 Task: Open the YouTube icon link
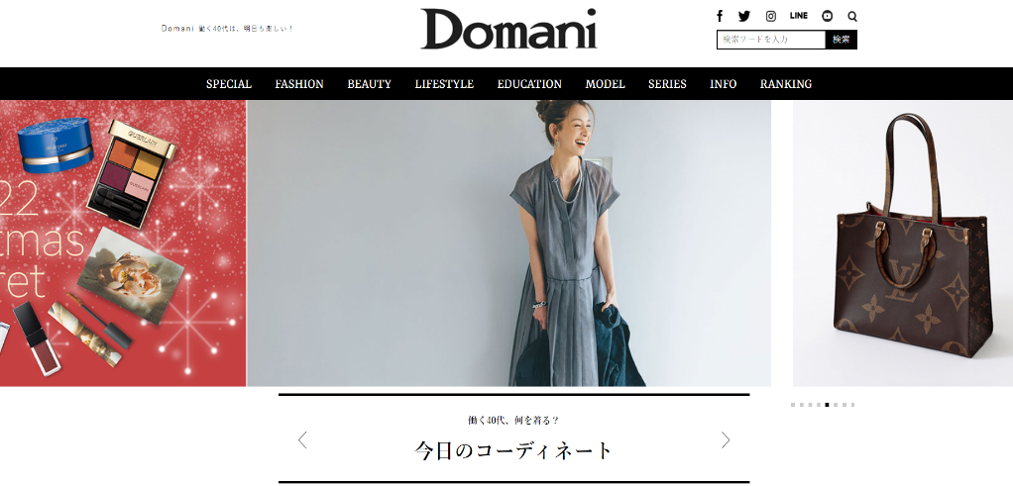pyautogui.click(x=828, y=16)
